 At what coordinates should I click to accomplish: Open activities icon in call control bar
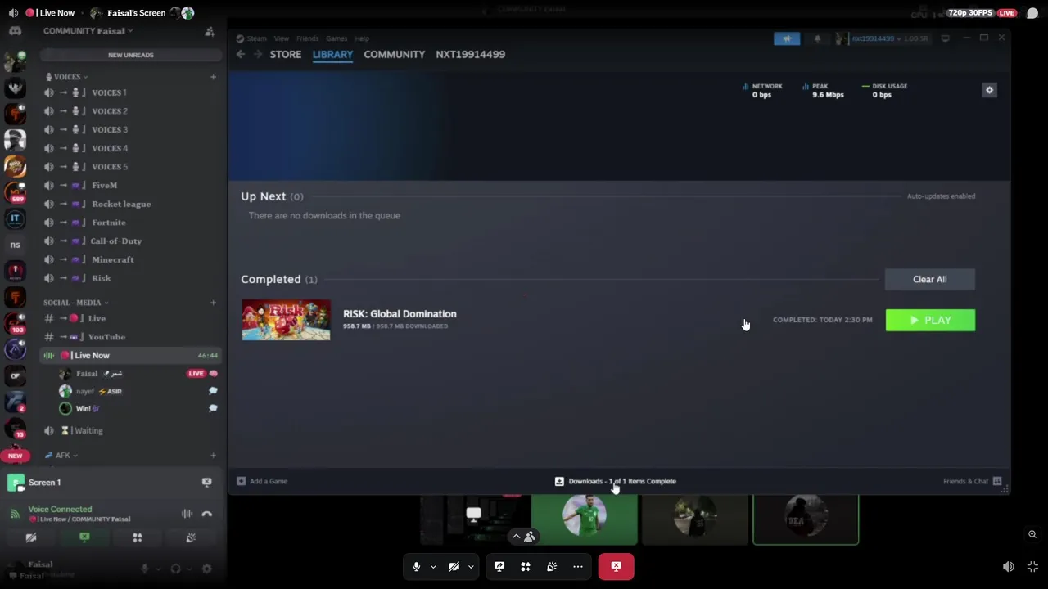click(526, 566)
